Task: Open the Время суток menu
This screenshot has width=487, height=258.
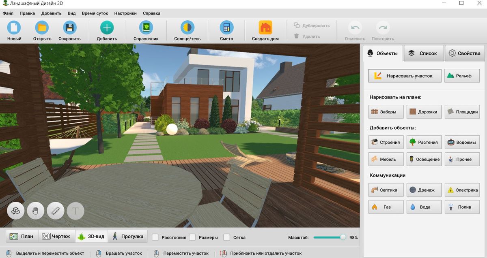Action: click(x=95, y=13)
